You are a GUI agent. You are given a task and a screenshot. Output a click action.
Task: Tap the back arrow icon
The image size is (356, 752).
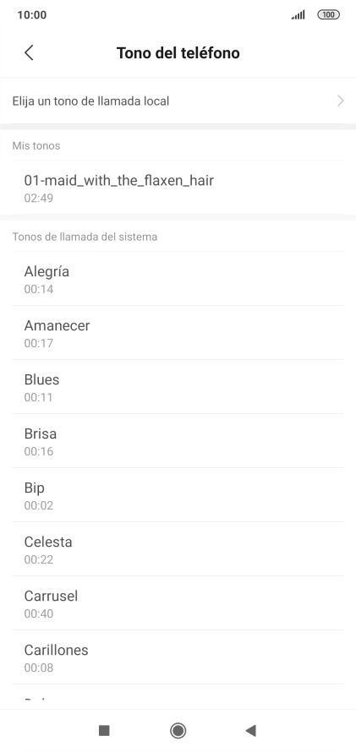coord(29,52)
